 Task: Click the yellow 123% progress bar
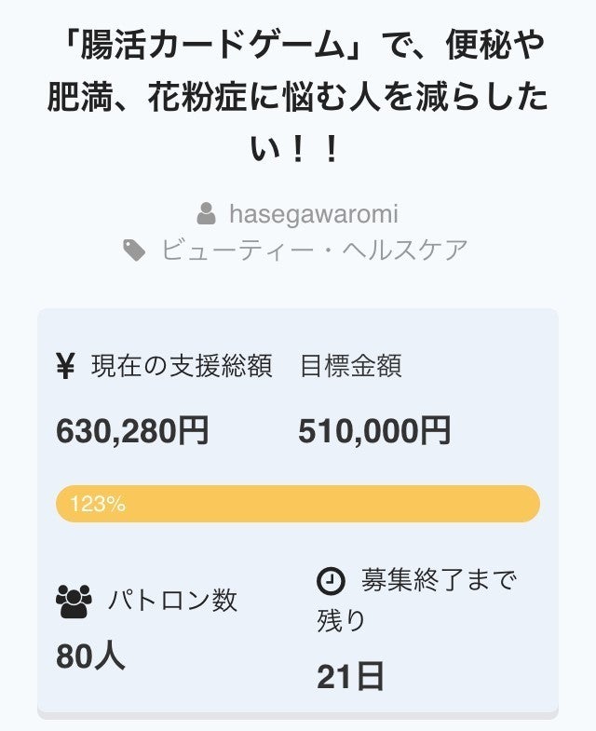[x=298, y=504]
